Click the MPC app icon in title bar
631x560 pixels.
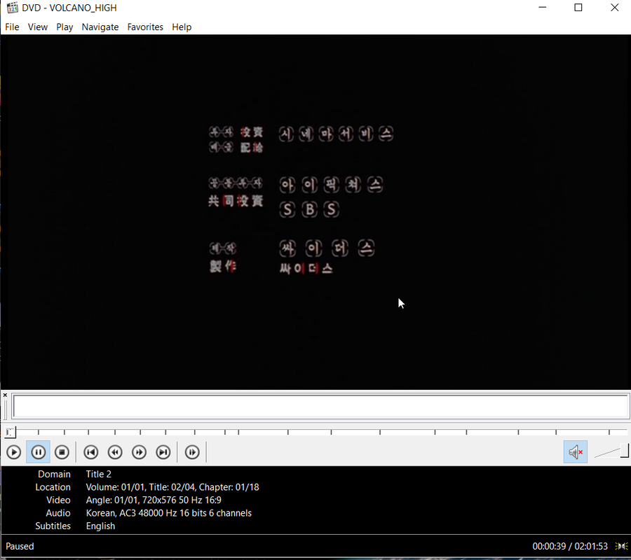tap(13, 8)
